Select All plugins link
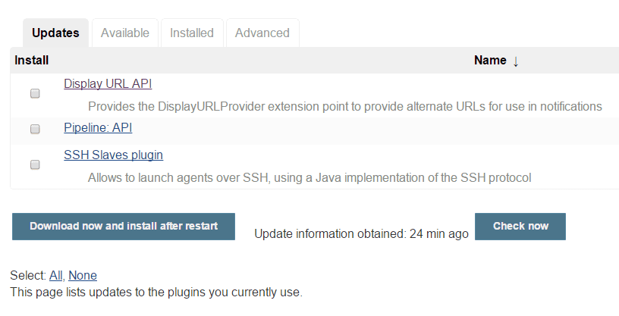 click(55, 275)
